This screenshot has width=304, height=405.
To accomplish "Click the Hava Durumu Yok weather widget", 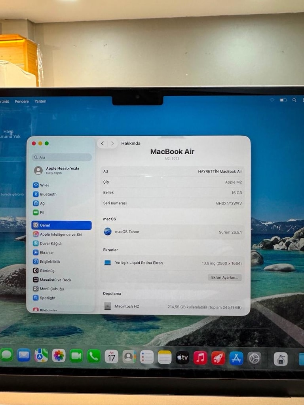I will pyautogui.click(x=10, y=134).
